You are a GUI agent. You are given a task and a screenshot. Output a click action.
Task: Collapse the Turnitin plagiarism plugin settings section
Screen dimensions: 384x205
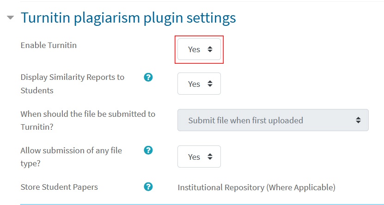click(10, 18)
